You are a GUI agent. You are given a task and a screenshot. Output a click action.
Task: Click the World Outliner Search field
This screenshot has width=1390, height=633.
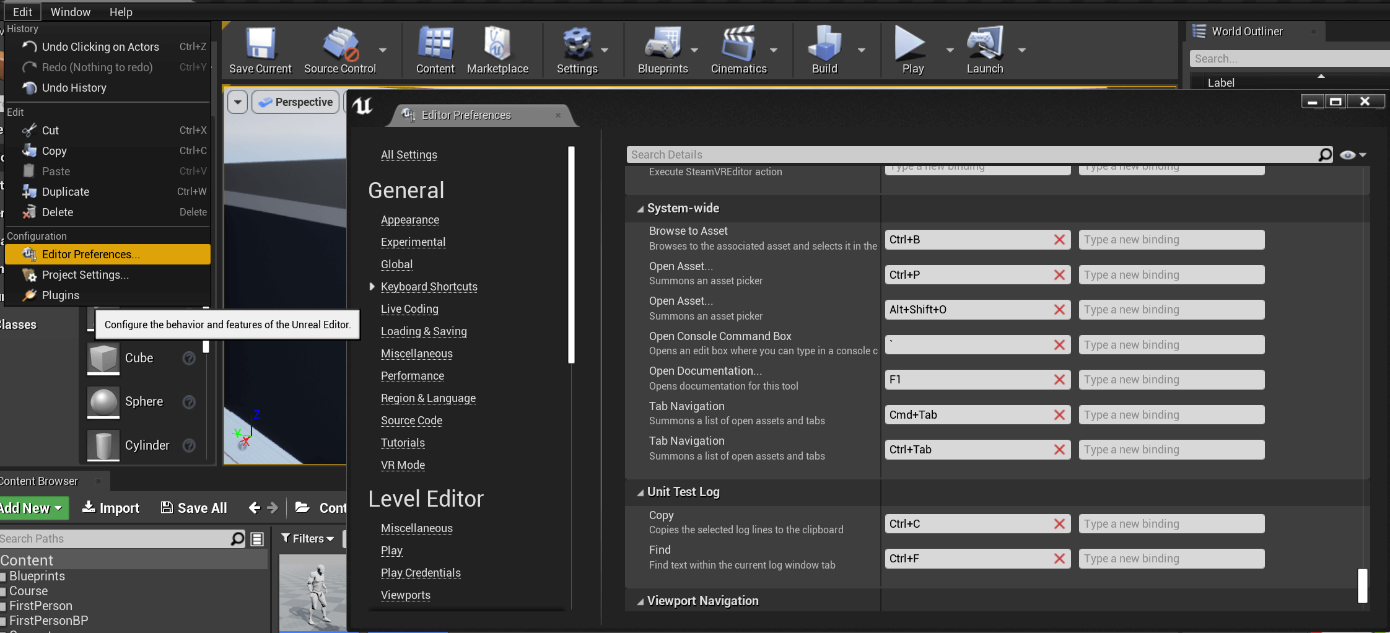1289,59
